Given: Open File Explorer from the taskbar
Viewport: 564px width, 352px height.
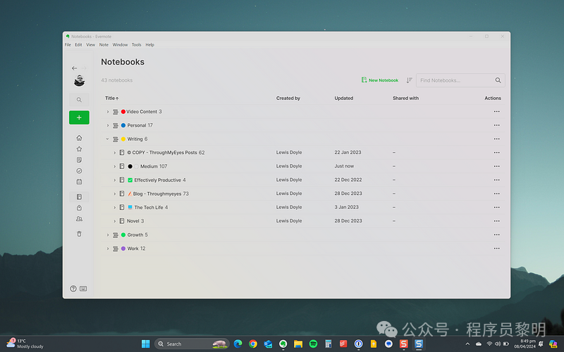Looking at the screenshot, I should click(x=298, y=344).
